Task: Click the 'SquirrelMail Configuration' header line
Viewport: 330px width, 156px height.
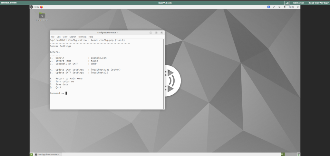Action: click(x=87, y=40)
